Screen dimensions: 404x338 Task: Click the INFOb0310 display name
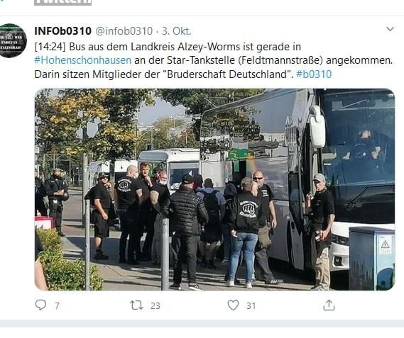(63, 31)
